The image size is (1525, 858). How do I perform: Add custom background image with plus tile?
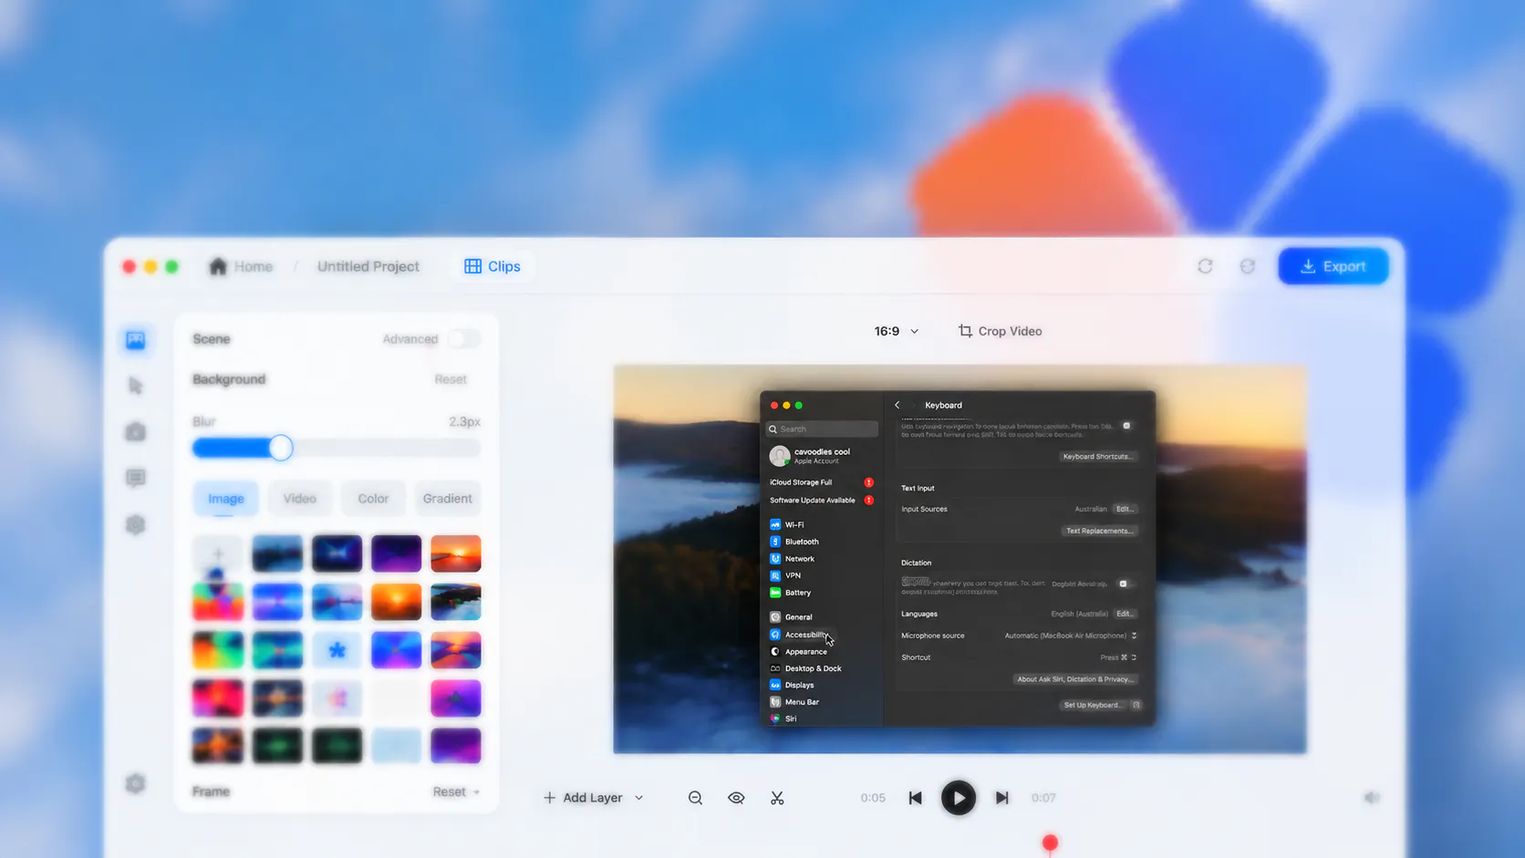(217, 553)
